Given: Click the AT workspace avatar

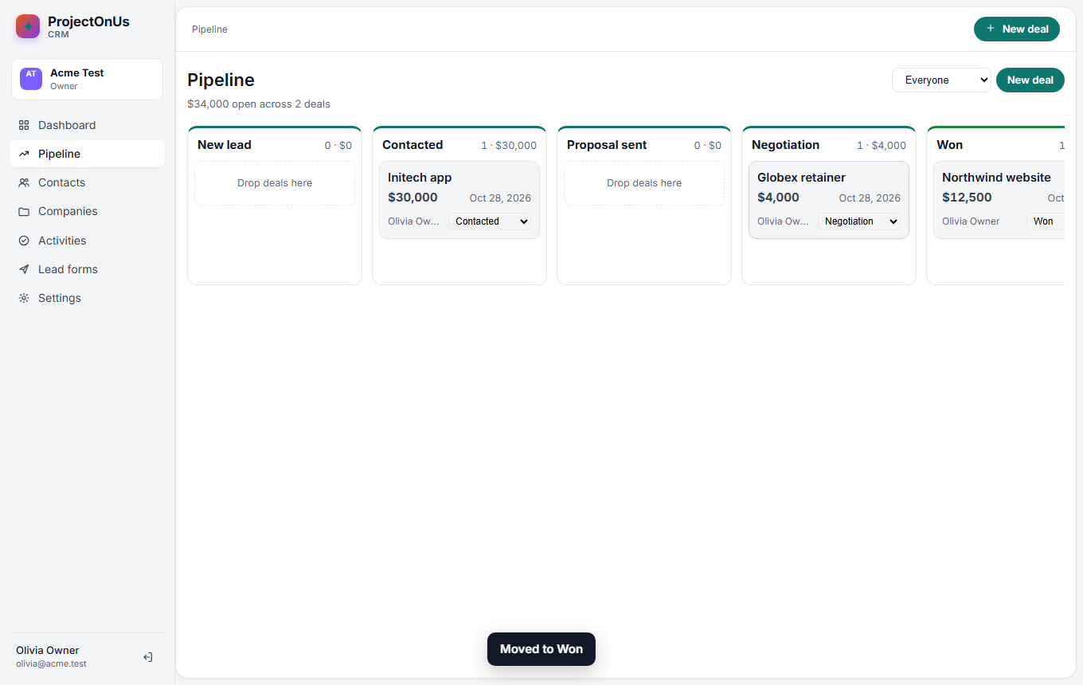Looking at the screenshot, I should (x=31, y=79).
